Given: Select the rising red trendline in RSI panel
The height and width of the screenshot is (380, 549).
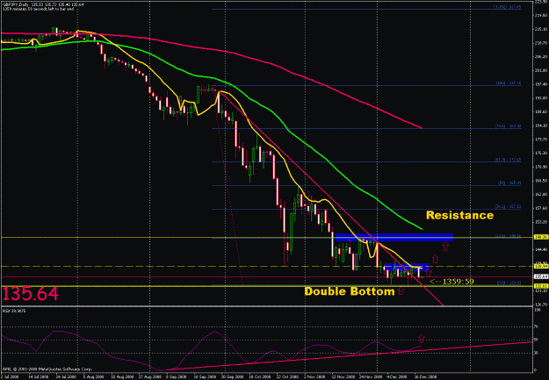Looking at the screenshot, I should (x=350, y=355).
